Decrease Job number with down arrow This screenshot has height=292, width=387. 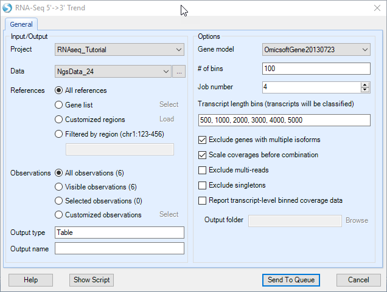point(365,90)
